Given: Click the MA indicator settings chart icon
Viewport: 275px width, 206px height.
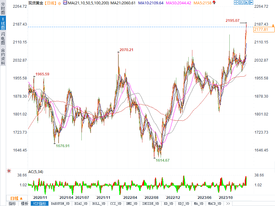Looking at the screenshot, I should tap(65, 3).
